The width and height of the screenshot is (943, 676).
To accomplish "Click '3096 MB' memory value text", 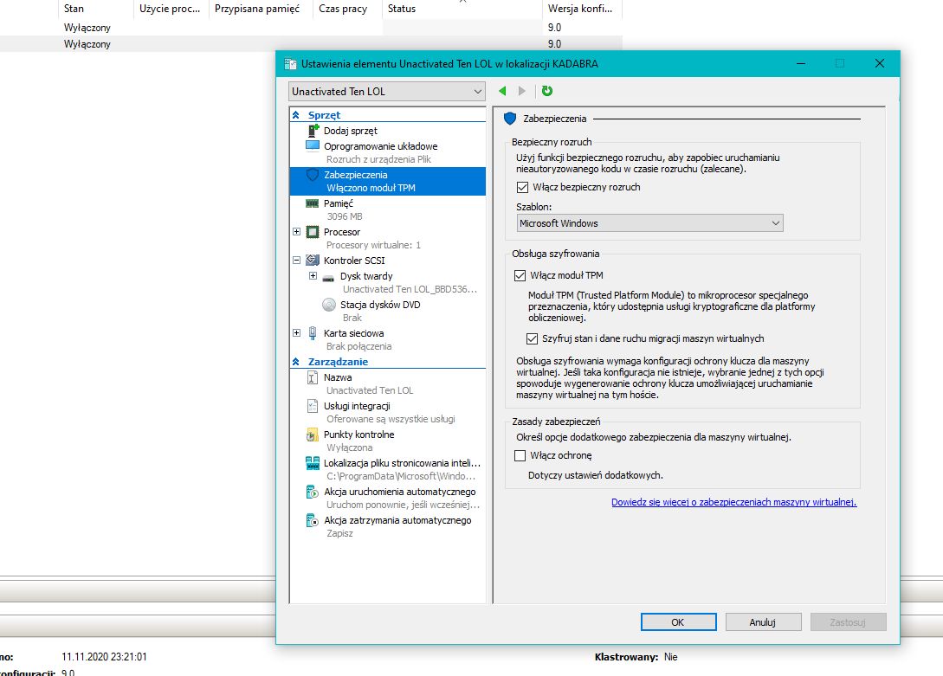I will (x=344, y=216).
